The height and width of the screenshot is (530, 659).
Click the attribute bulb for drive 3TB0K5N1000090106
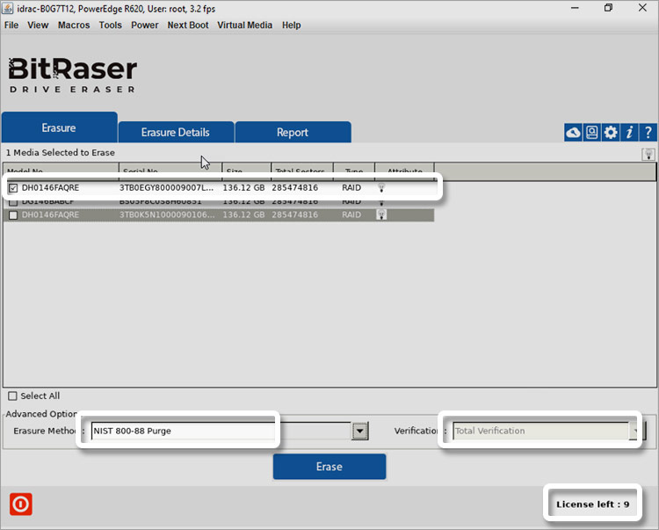381,214
